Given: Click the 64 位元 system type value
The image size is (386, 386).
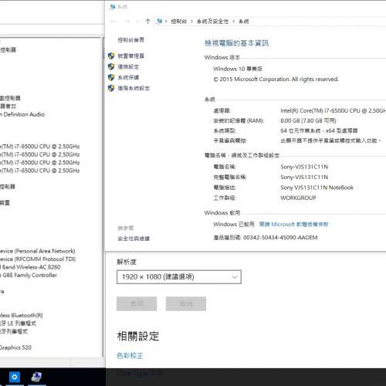Looking at the screenshot, I should pos(319,130).
